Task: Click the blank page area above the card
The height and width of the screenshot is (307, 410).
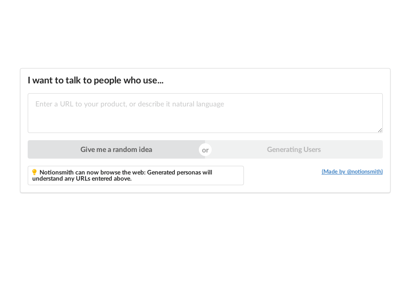Action: tap(205, 34)
